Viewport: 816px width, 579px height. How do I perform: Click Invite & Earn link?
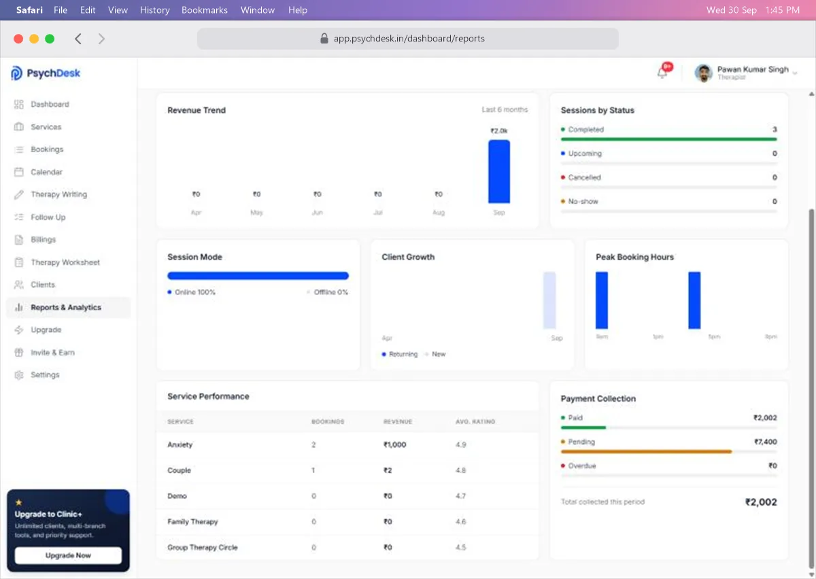point(52,353)
